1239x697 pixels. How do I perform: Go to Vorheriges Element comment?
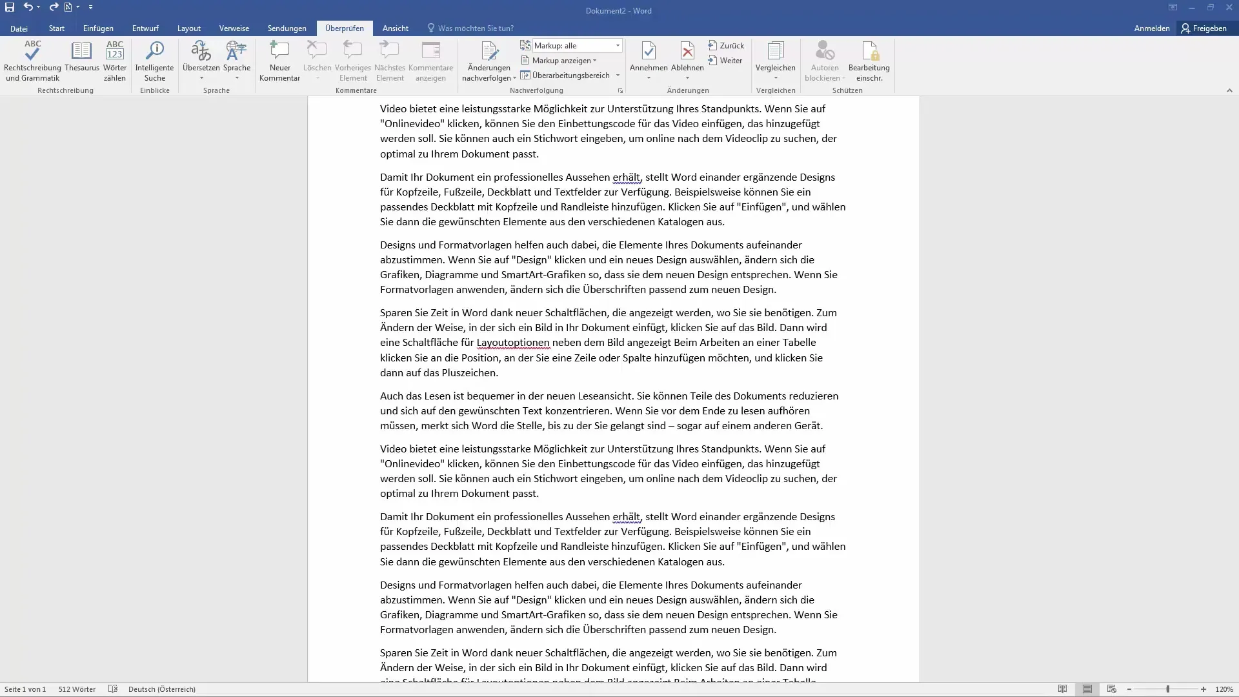pyautogui.click(x=353, y=61)
